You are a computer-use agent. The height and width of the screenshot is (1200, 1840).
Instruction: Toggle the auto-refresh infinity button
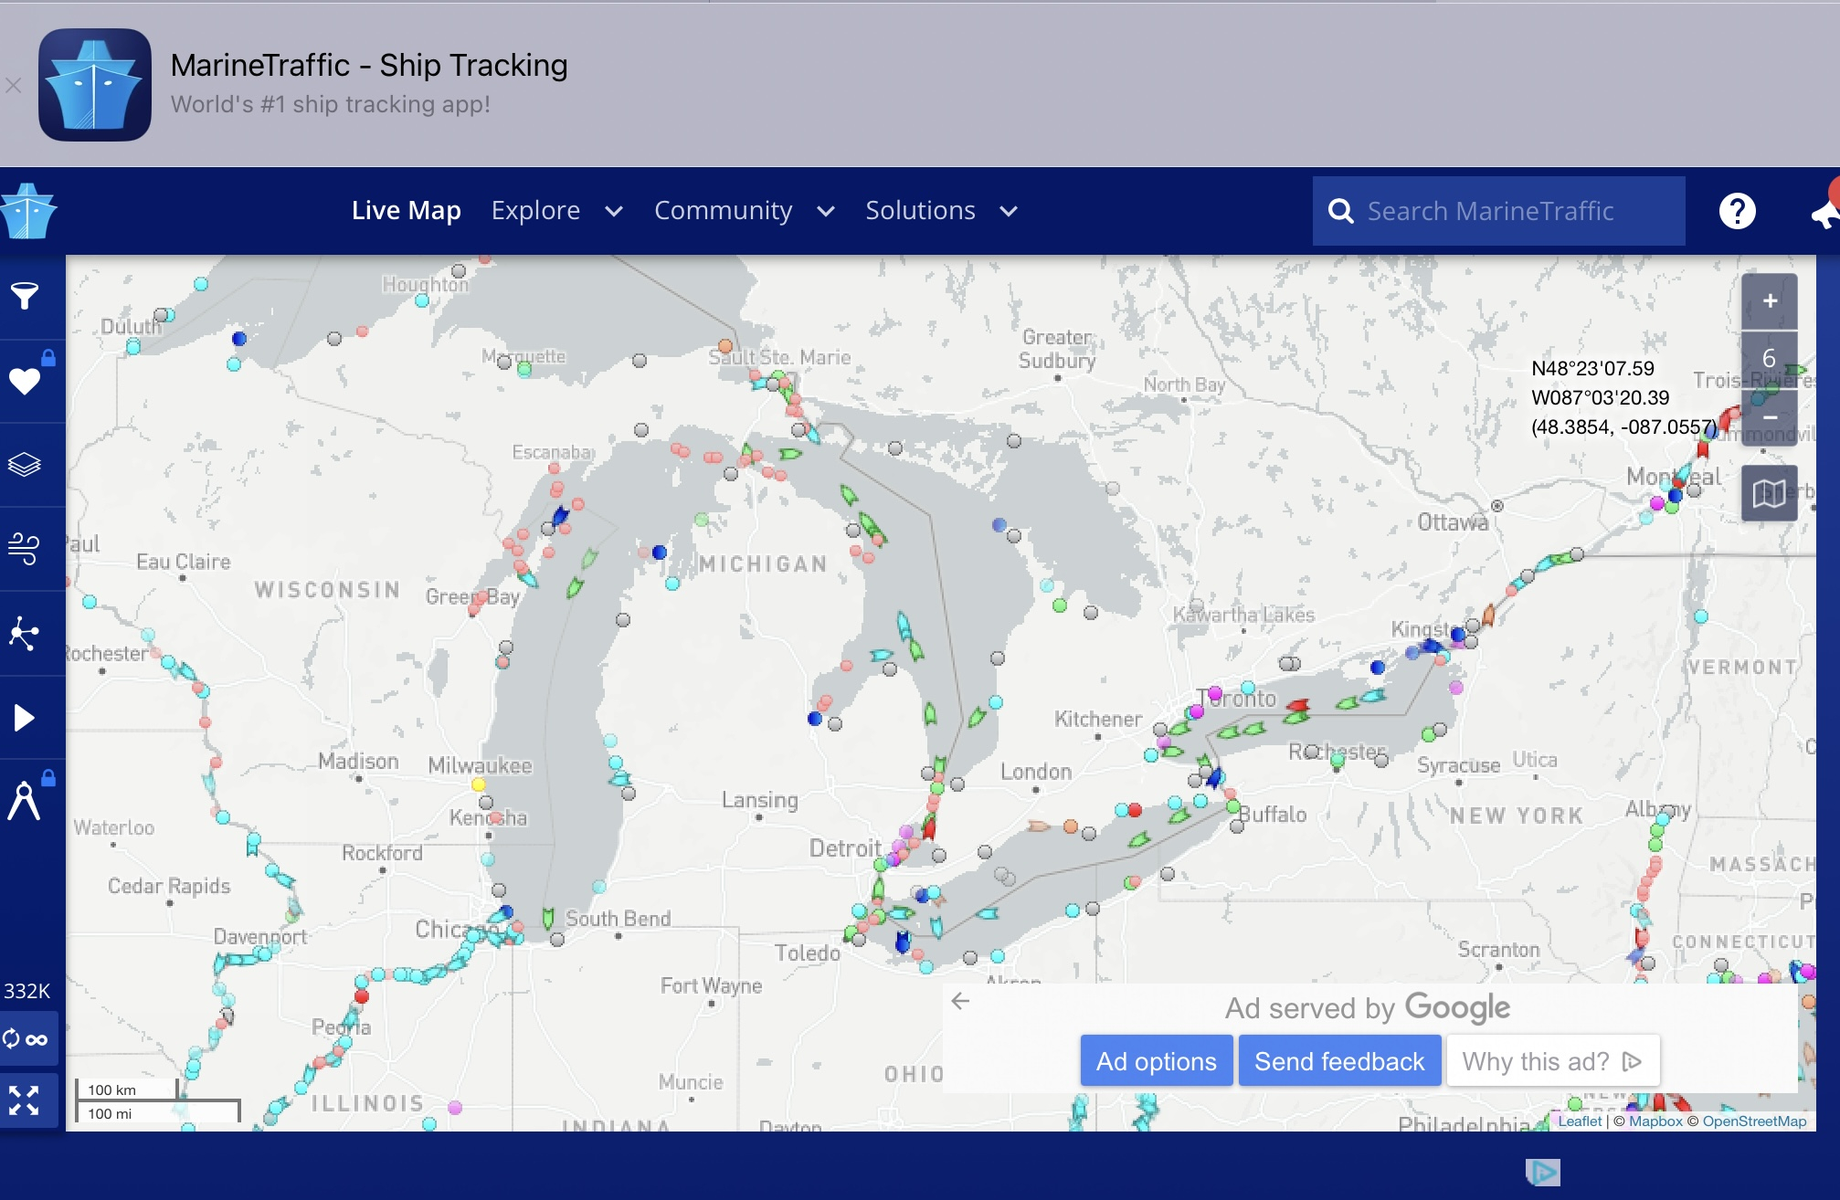(25, 1039)
